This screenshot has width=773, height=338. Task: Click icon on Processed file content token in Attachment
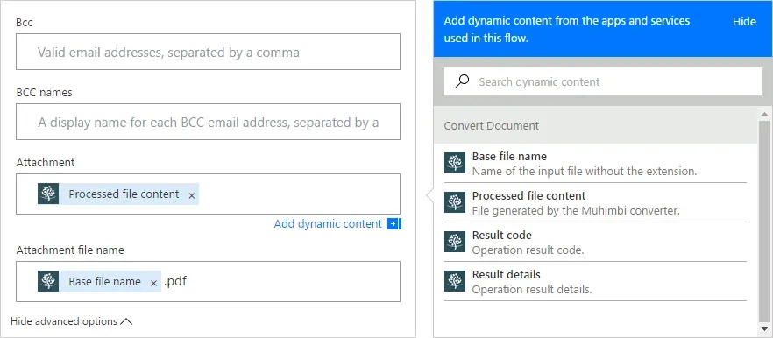coord(48,194)
